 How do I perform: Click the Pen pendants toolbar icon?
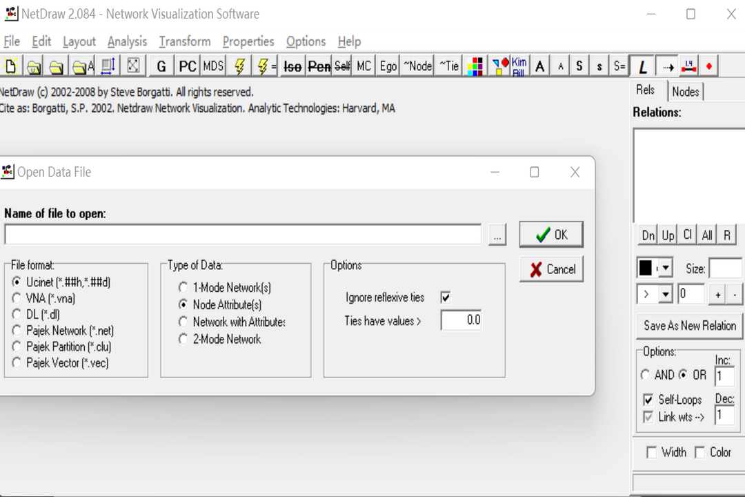319,66
